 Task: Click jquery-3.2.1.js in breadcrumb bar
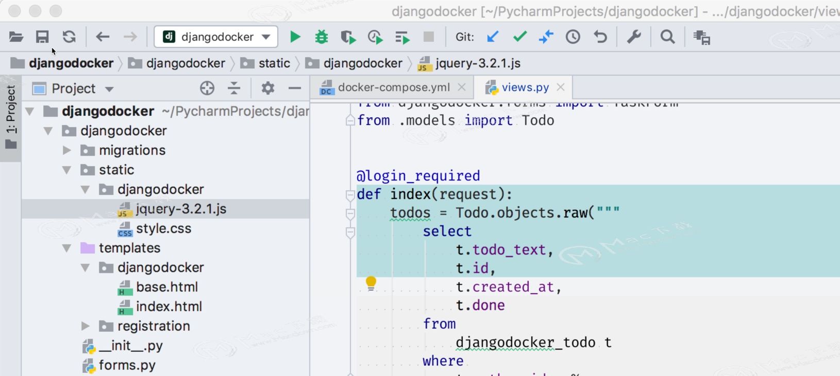[x=478, y=63]
